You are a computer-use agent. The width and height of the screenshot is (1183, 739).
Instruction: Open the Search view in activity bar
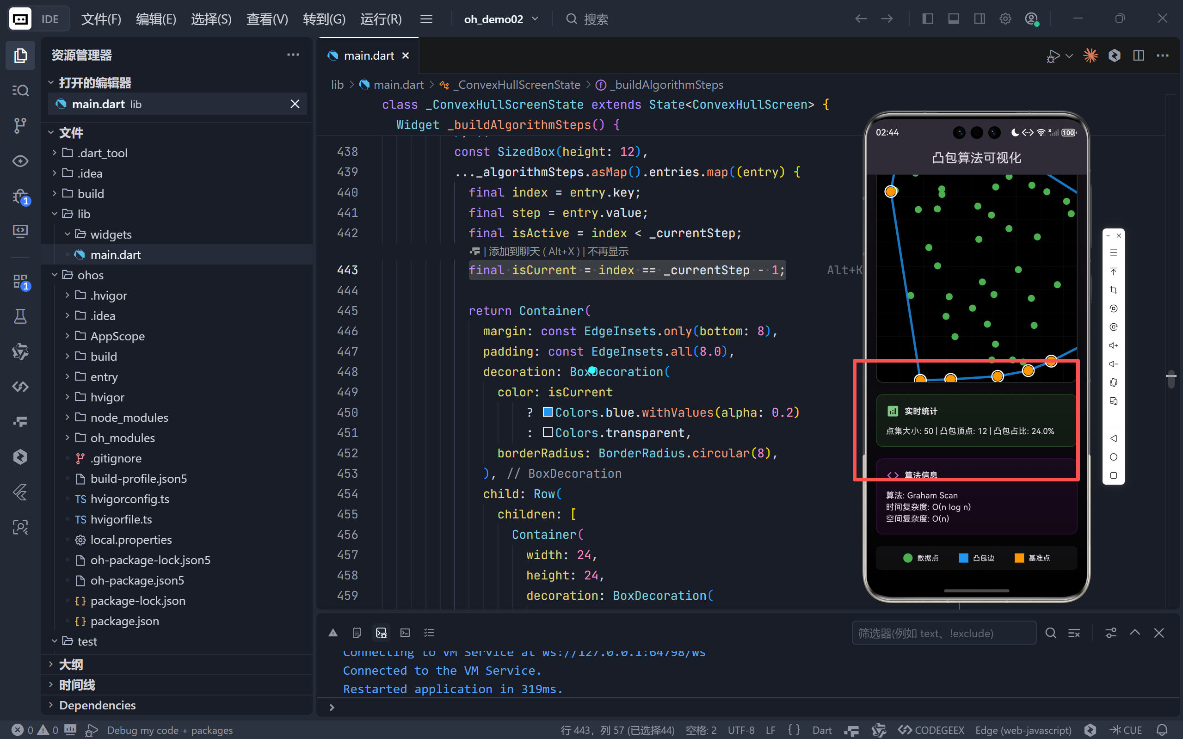click(20, 91)
